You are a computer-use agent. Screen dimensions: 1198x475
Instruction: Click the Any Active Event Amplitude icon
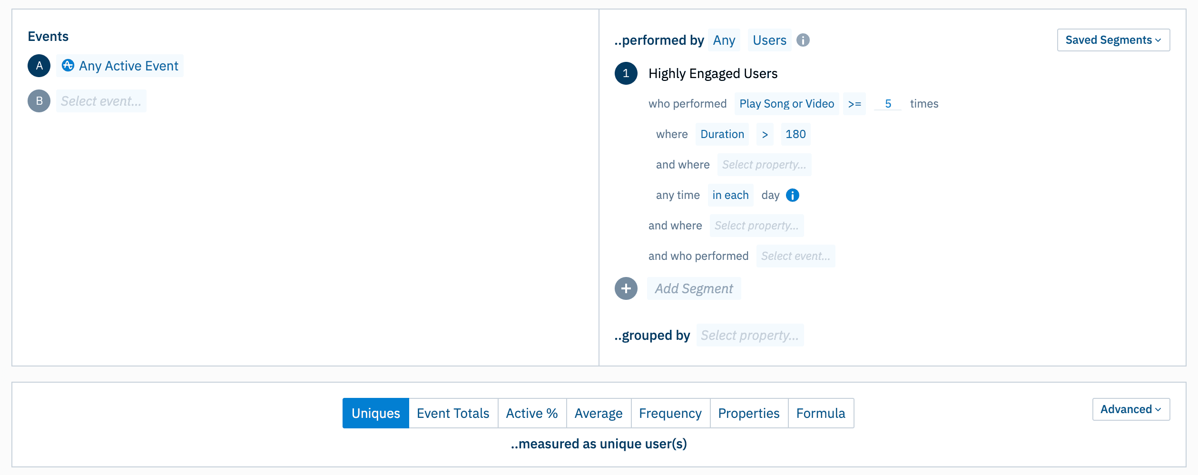[68, 66]
